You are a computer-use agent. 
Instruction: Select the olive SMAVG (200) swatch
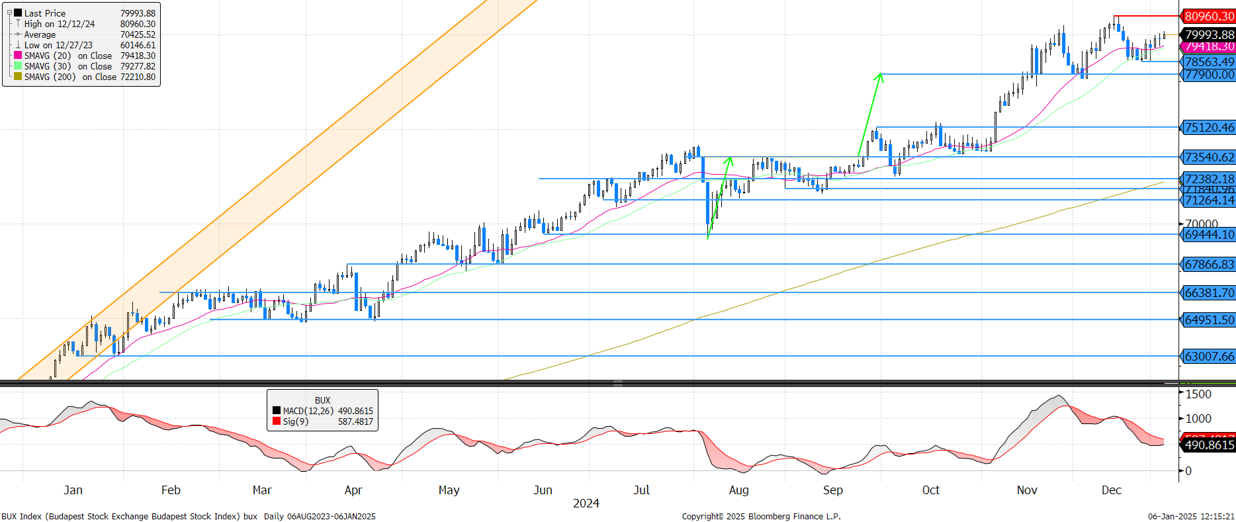[18, 77]
